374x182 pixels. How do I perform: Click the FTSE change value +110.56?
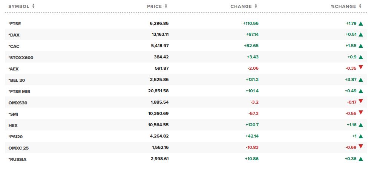click(x=251, y=23)
